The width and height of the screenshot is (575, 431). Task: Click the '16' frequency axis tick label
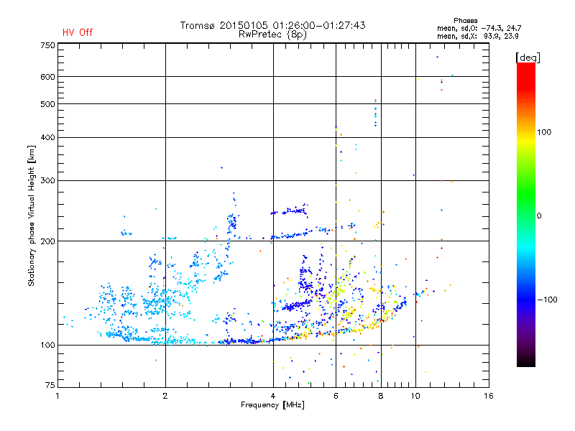[x=489, y=396]
